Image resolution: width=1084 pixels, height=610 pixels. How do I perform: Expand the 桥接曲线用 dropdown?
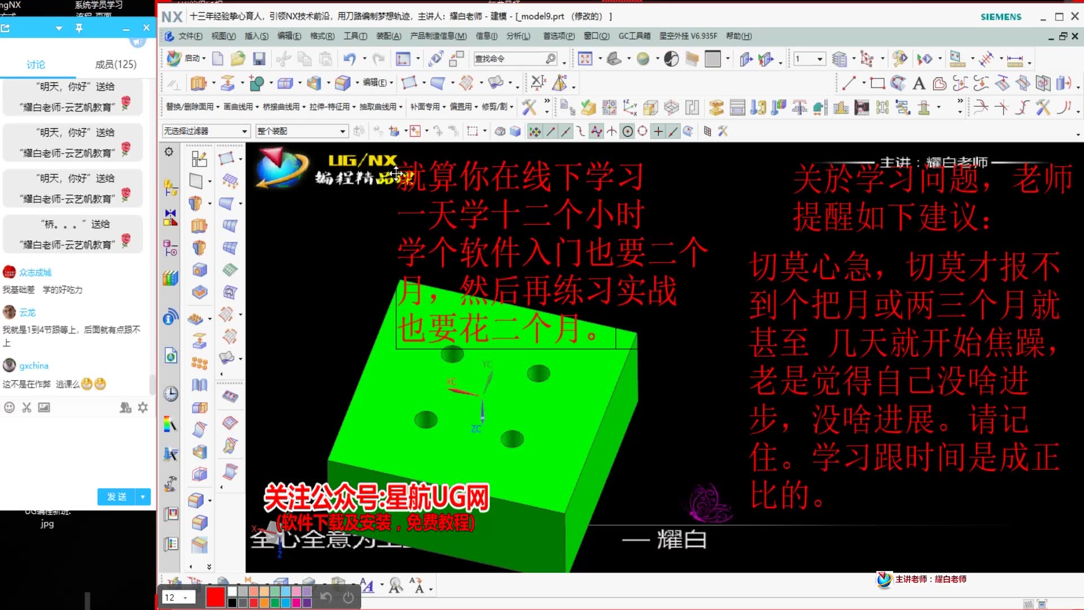284,107
